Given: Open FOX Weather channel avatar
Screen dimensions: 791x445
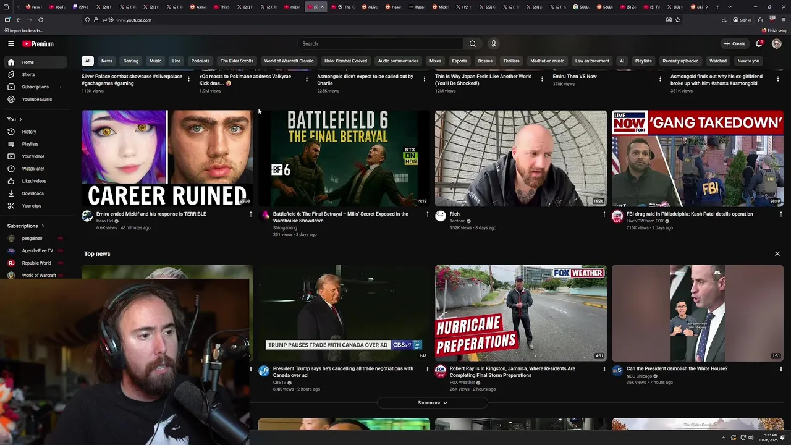Looking at the screenshot, I should coord(441,371).
